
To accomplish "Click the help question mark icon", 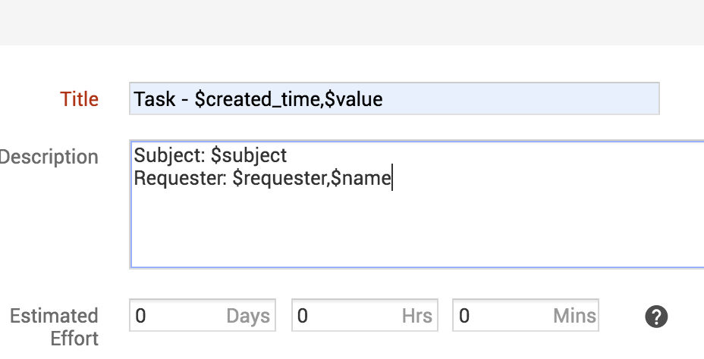I will click(656, 317).
